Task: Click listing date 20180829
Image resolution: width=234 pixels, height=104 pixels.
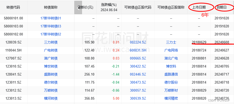Action: coord(199,91)
